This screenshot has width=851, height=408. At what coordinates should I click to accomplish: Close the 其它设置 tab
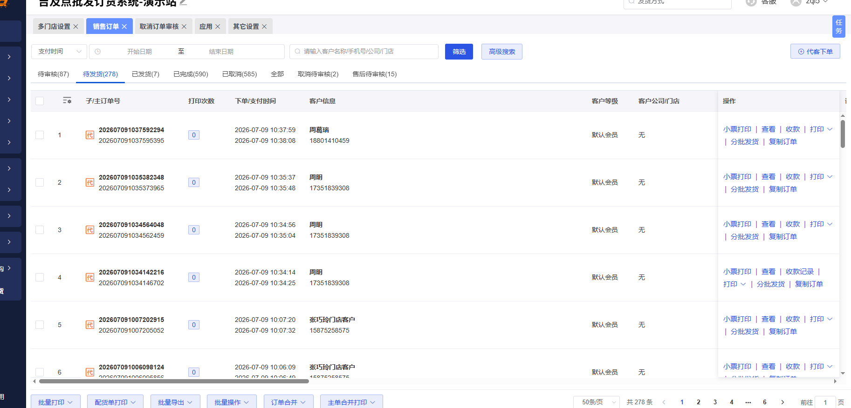click(x=264, y=27)
